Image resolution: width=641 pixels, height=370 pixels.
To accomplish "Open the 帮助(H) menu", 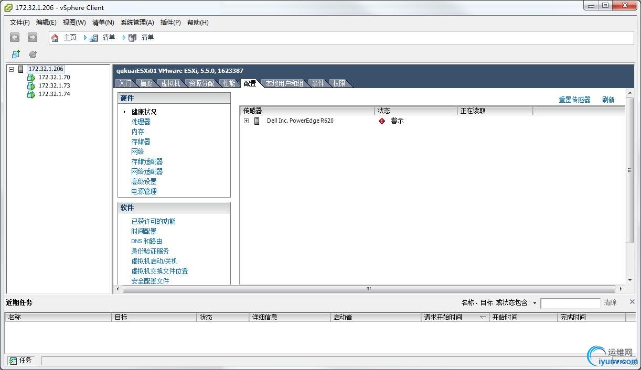I will tap(198, 23).
